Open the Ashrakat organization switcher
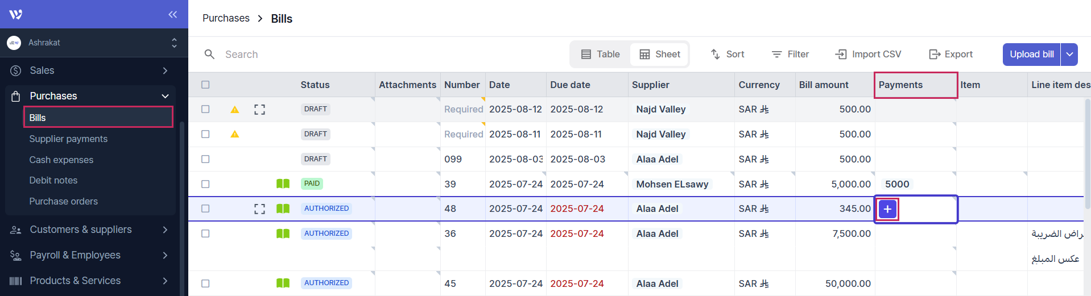This screenshot has height=296, width=1091. click(174, 43)
